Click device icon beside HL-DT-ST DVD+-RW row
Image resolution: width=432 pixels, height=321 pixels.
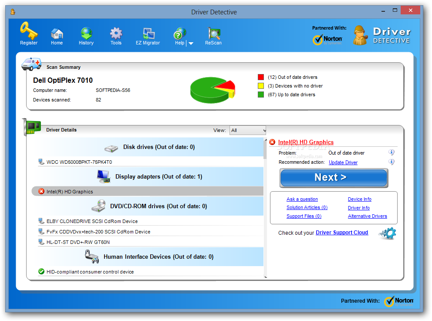click(x=41, y=242)
